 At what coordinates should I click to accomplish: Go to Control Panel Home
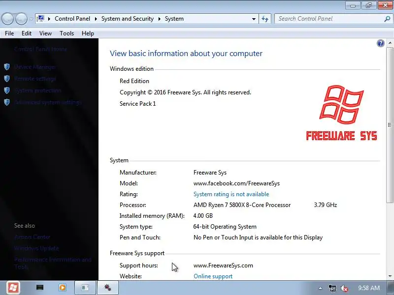(x=40, y=49)
